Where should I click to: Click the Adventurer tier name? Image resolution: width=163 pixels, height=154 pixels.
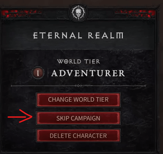click(x=88, y=73)
